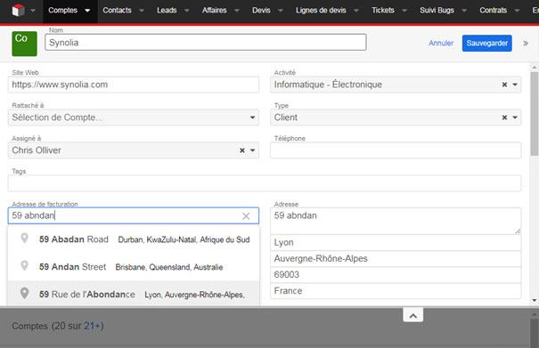Expand the Affaires tab dropdown arrow
This screenshot has width=539, height=348.
pos(237,11)
